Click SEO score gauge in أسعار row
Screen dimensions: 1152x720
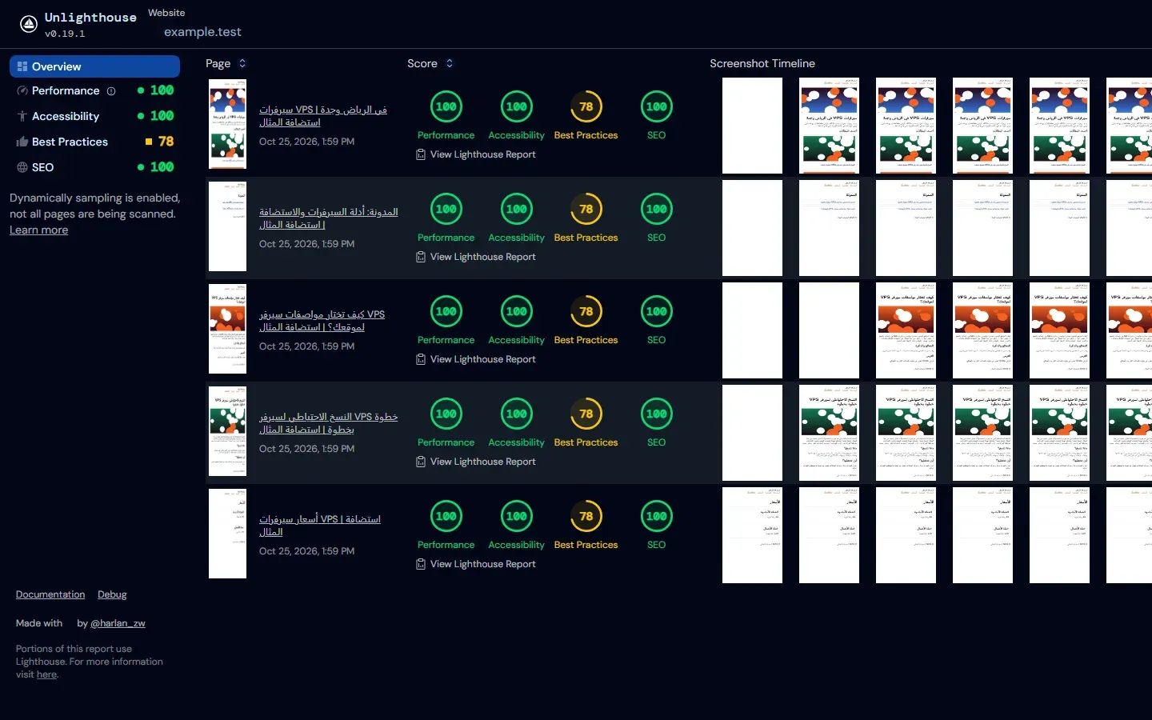tap(656, 516)
